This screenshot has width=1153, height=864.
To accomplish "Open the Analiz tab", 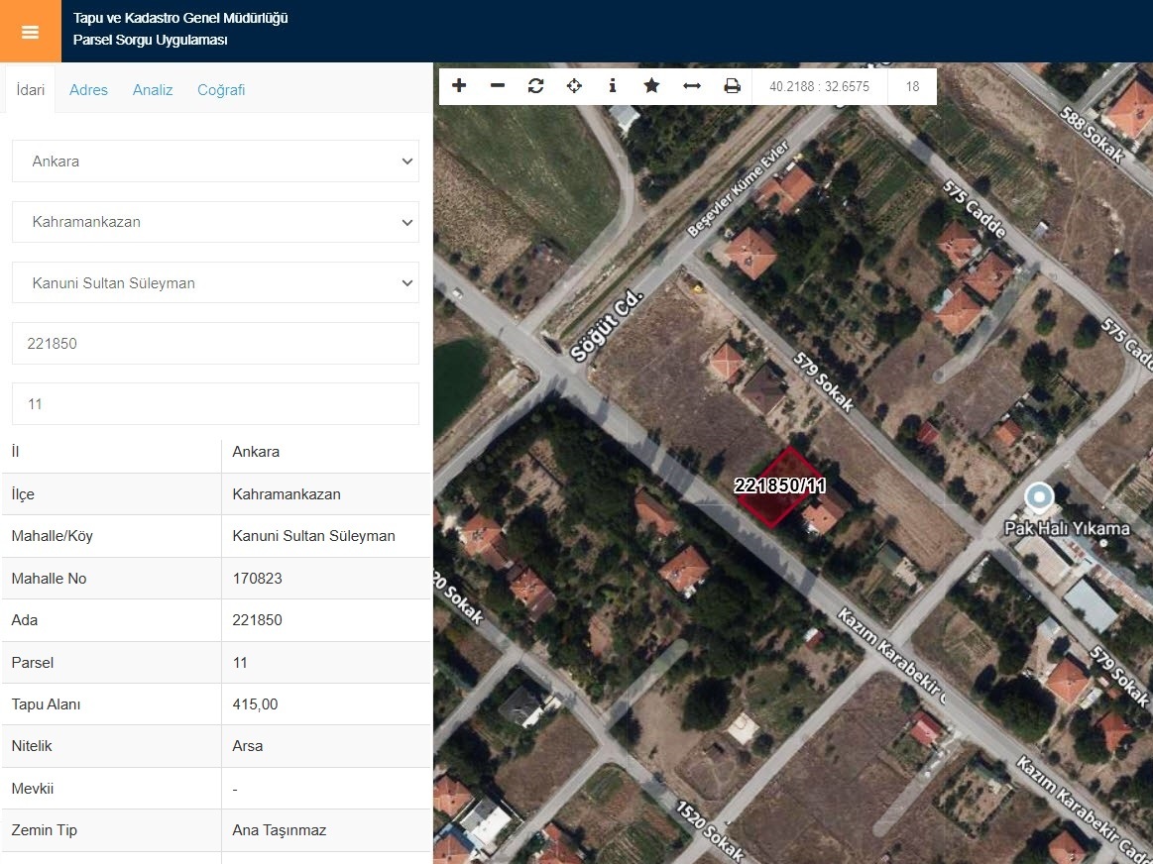I will pyautogui.click(x=153, y=90).
